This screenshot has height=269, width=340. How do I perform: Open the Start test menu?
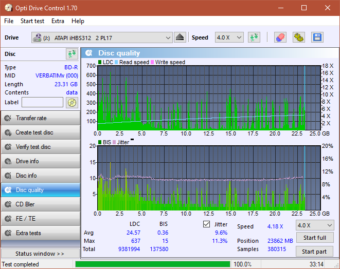pyautogui.click(x=32, y=21)
